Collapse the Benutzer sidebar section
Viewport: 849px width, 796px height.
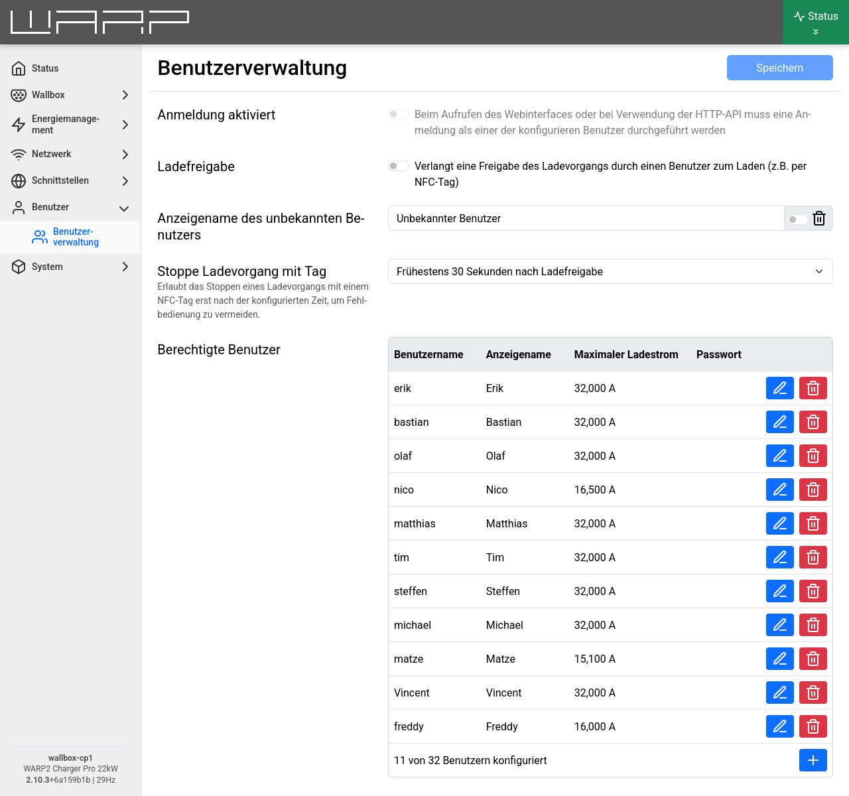coord(70,207)
